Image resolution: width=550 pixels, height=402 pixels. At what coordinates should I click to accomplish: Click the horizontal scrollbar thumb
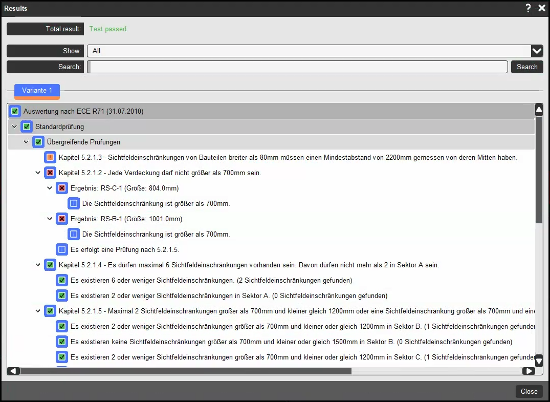pos(185,371)
